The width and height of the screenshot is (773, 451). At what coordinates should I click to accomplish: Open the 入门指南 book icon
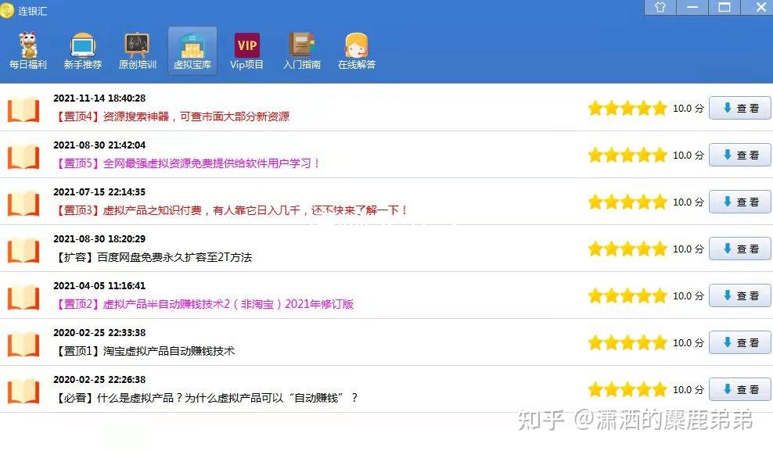pyautogui.click(x=301, y=50)
